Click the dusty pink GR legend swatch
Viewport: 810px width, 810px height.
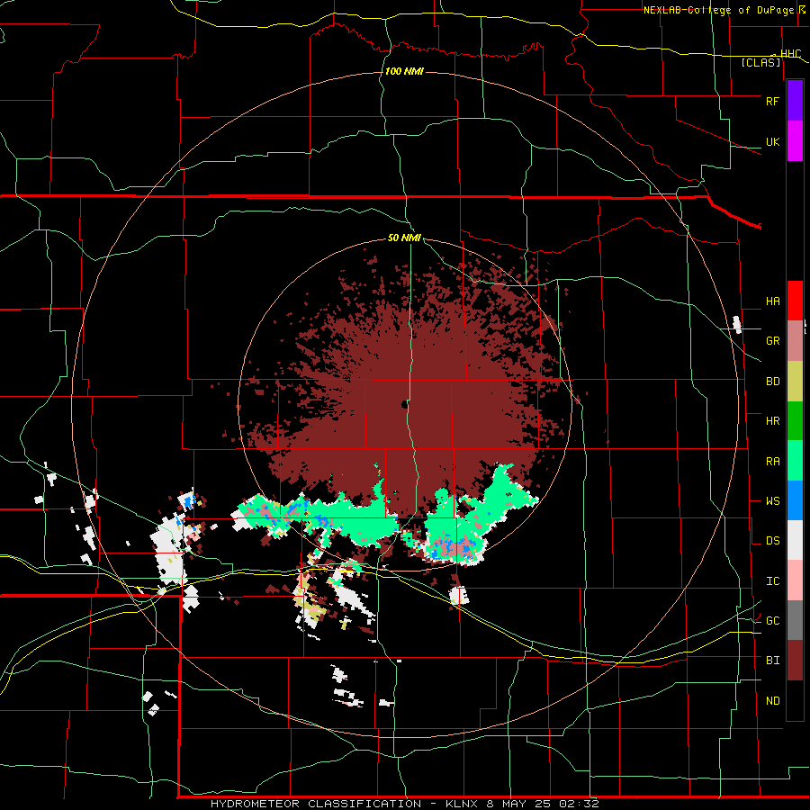(795, 341)
